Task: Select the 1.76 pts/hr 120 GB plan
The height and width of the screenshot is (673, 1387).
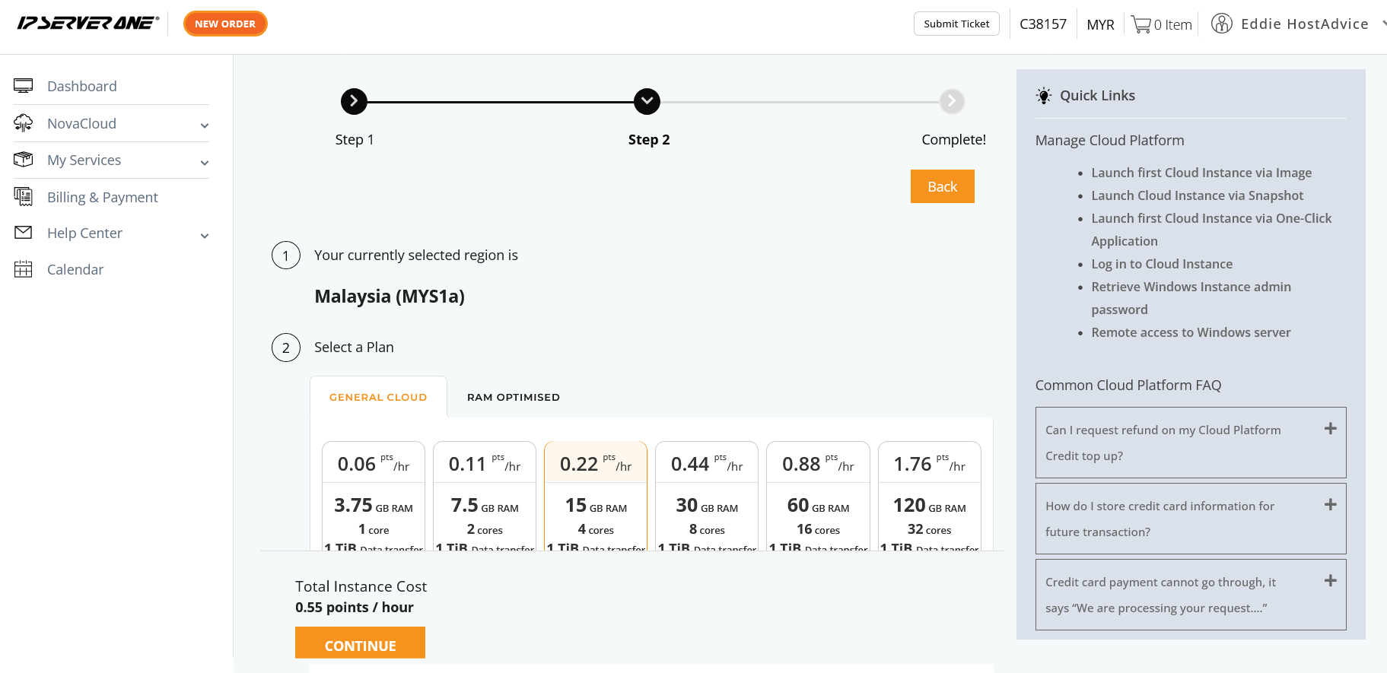Action: click(929, 496)
